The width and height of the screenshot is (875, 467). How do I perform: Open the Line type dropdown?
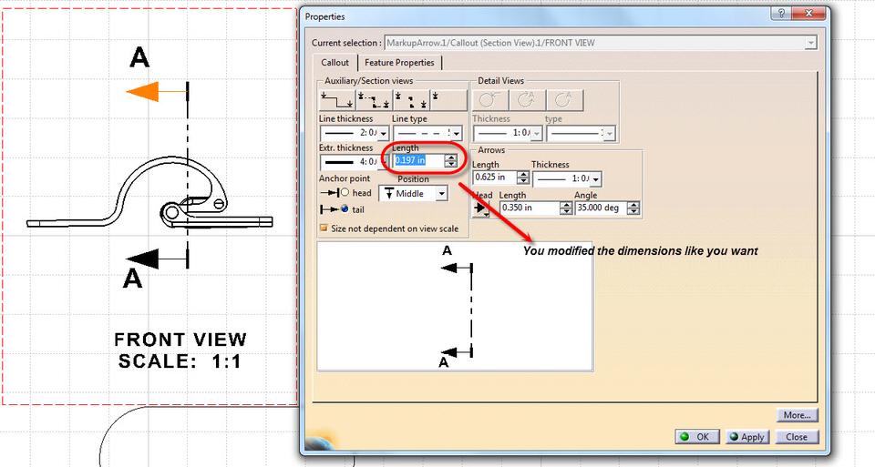click(x=457, y=134)
